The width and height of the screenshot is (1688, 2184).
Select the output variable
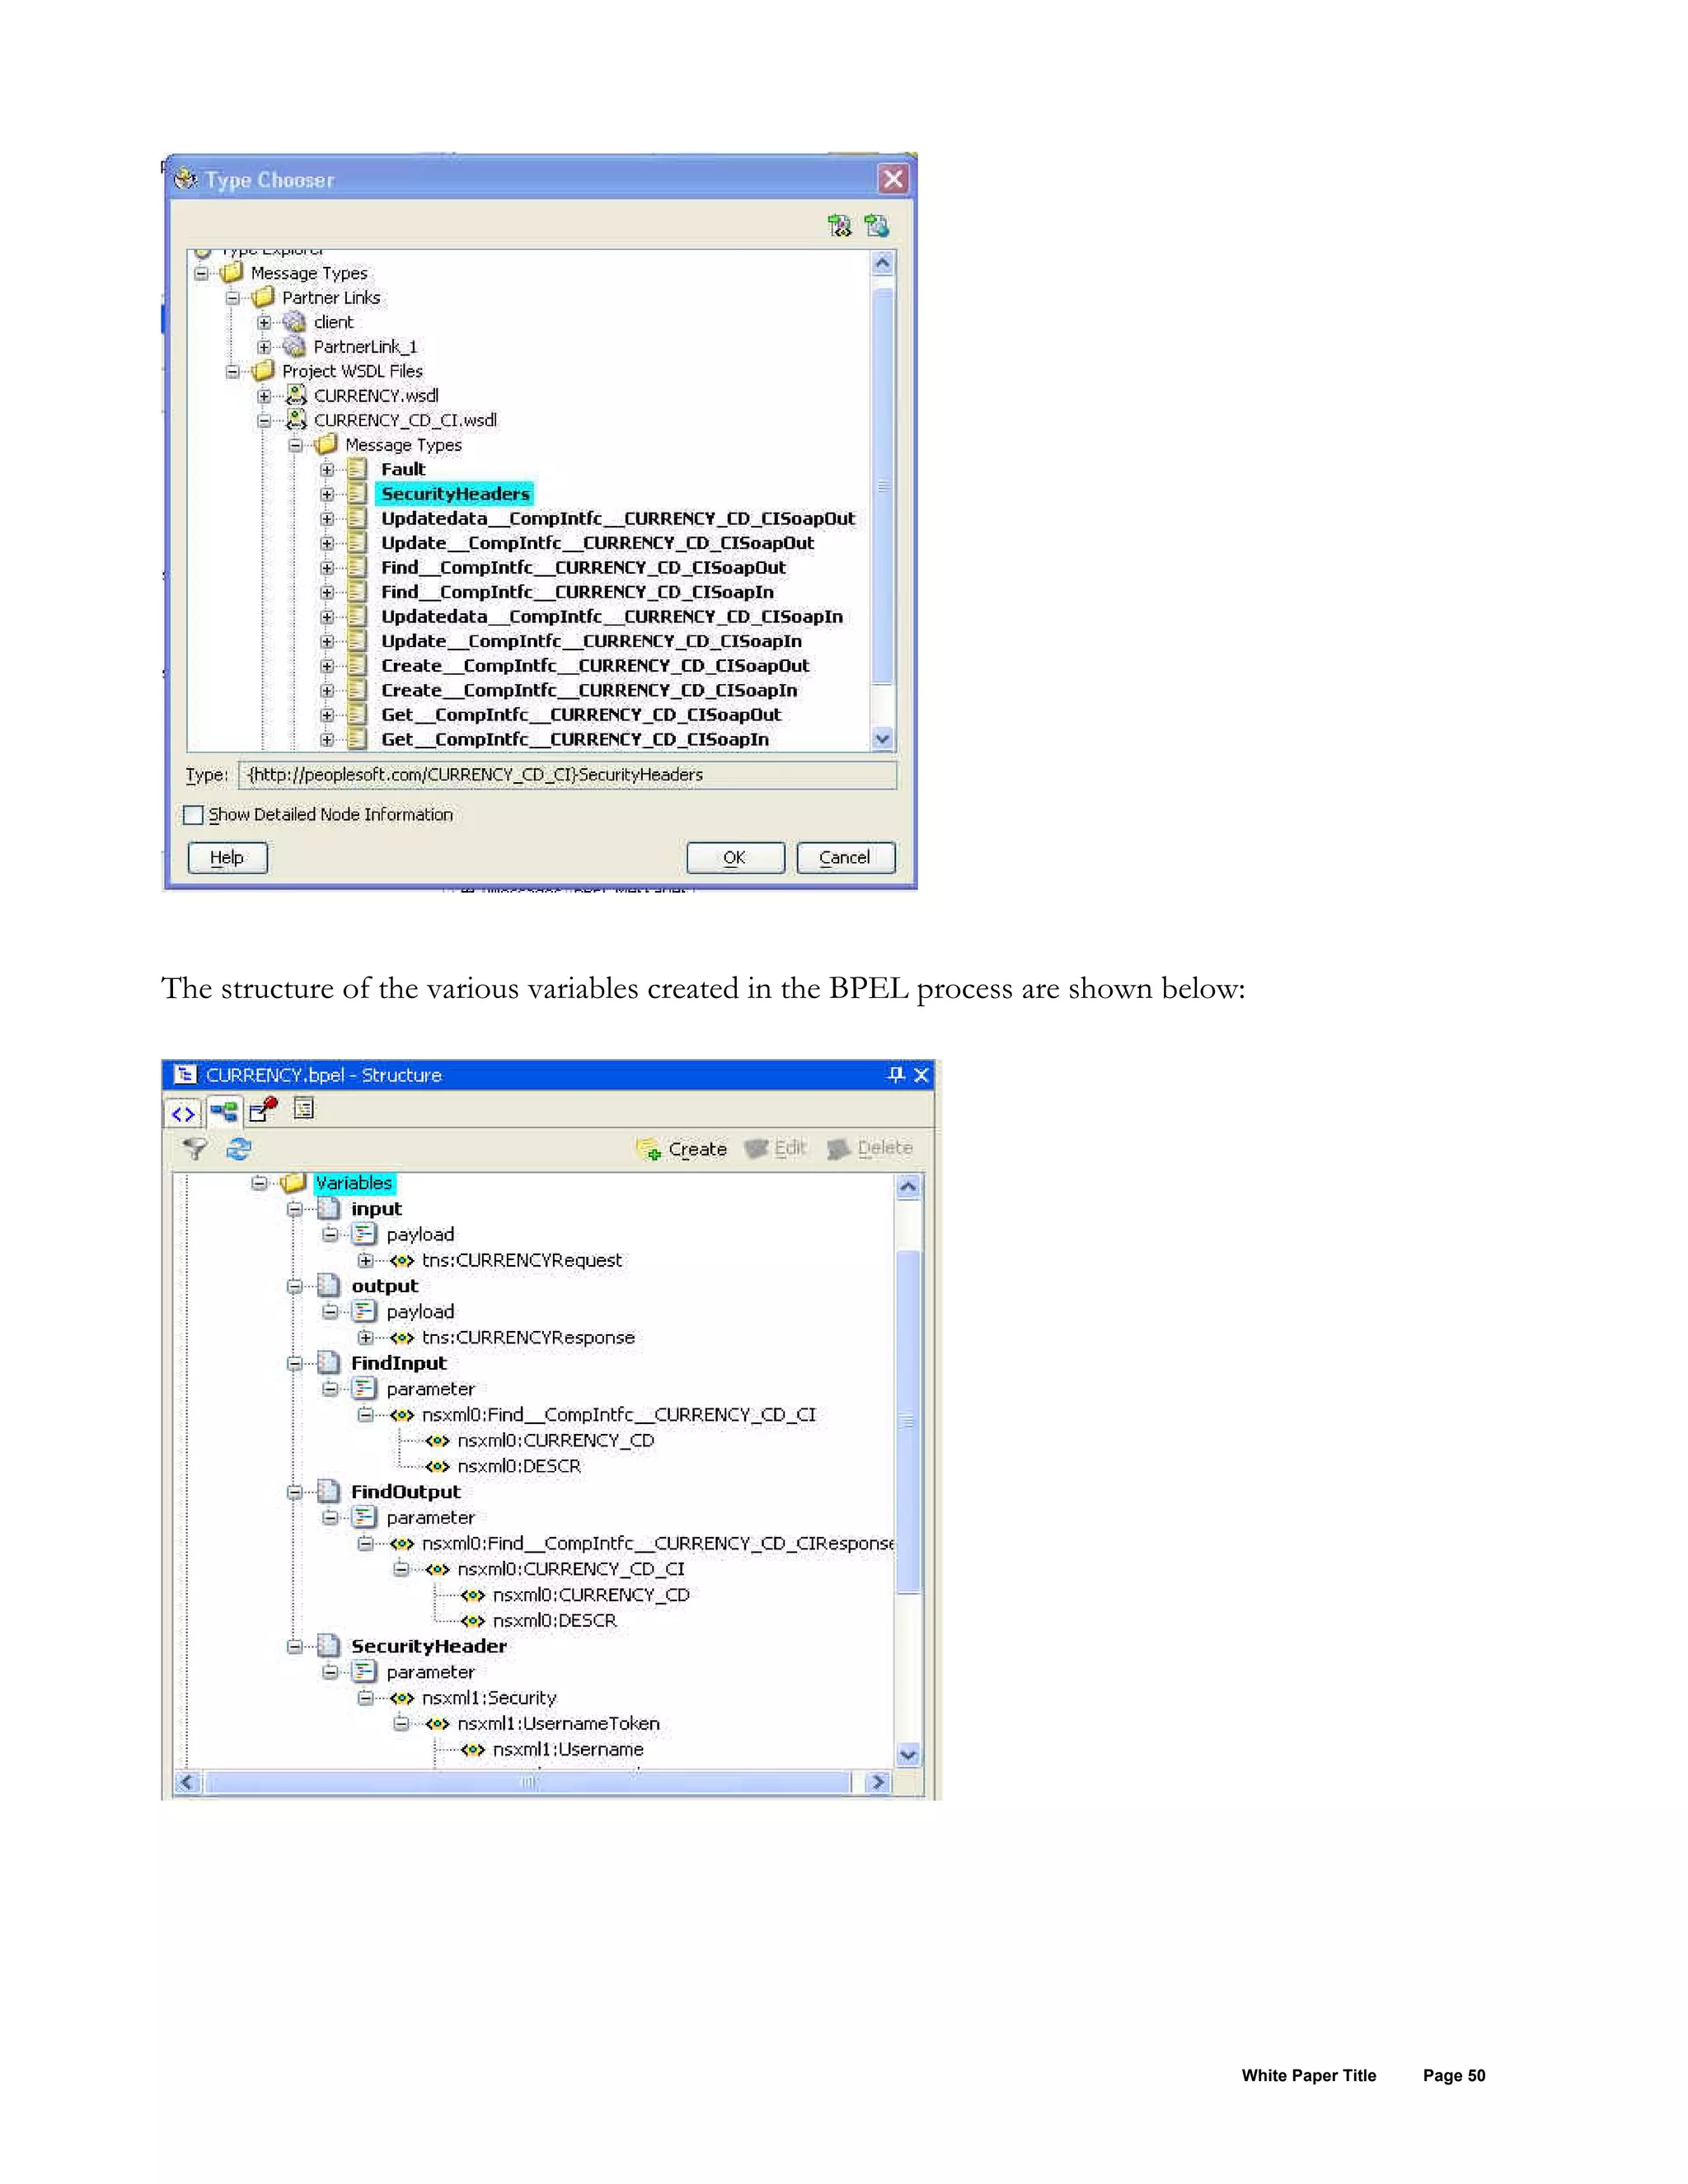click(385, 1286)
